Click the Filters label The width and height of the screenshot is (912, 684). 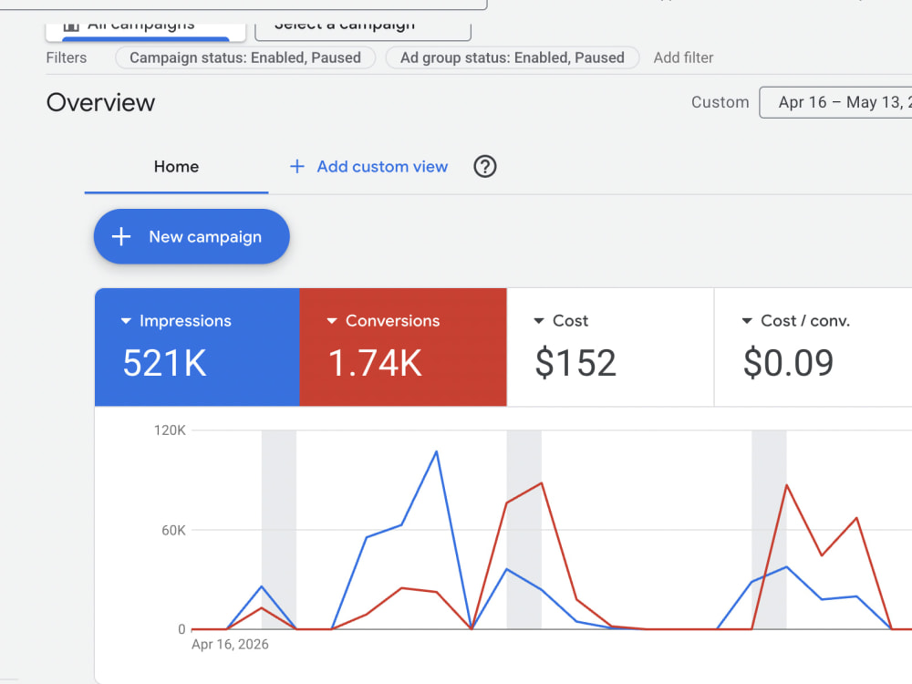(67, 57)
